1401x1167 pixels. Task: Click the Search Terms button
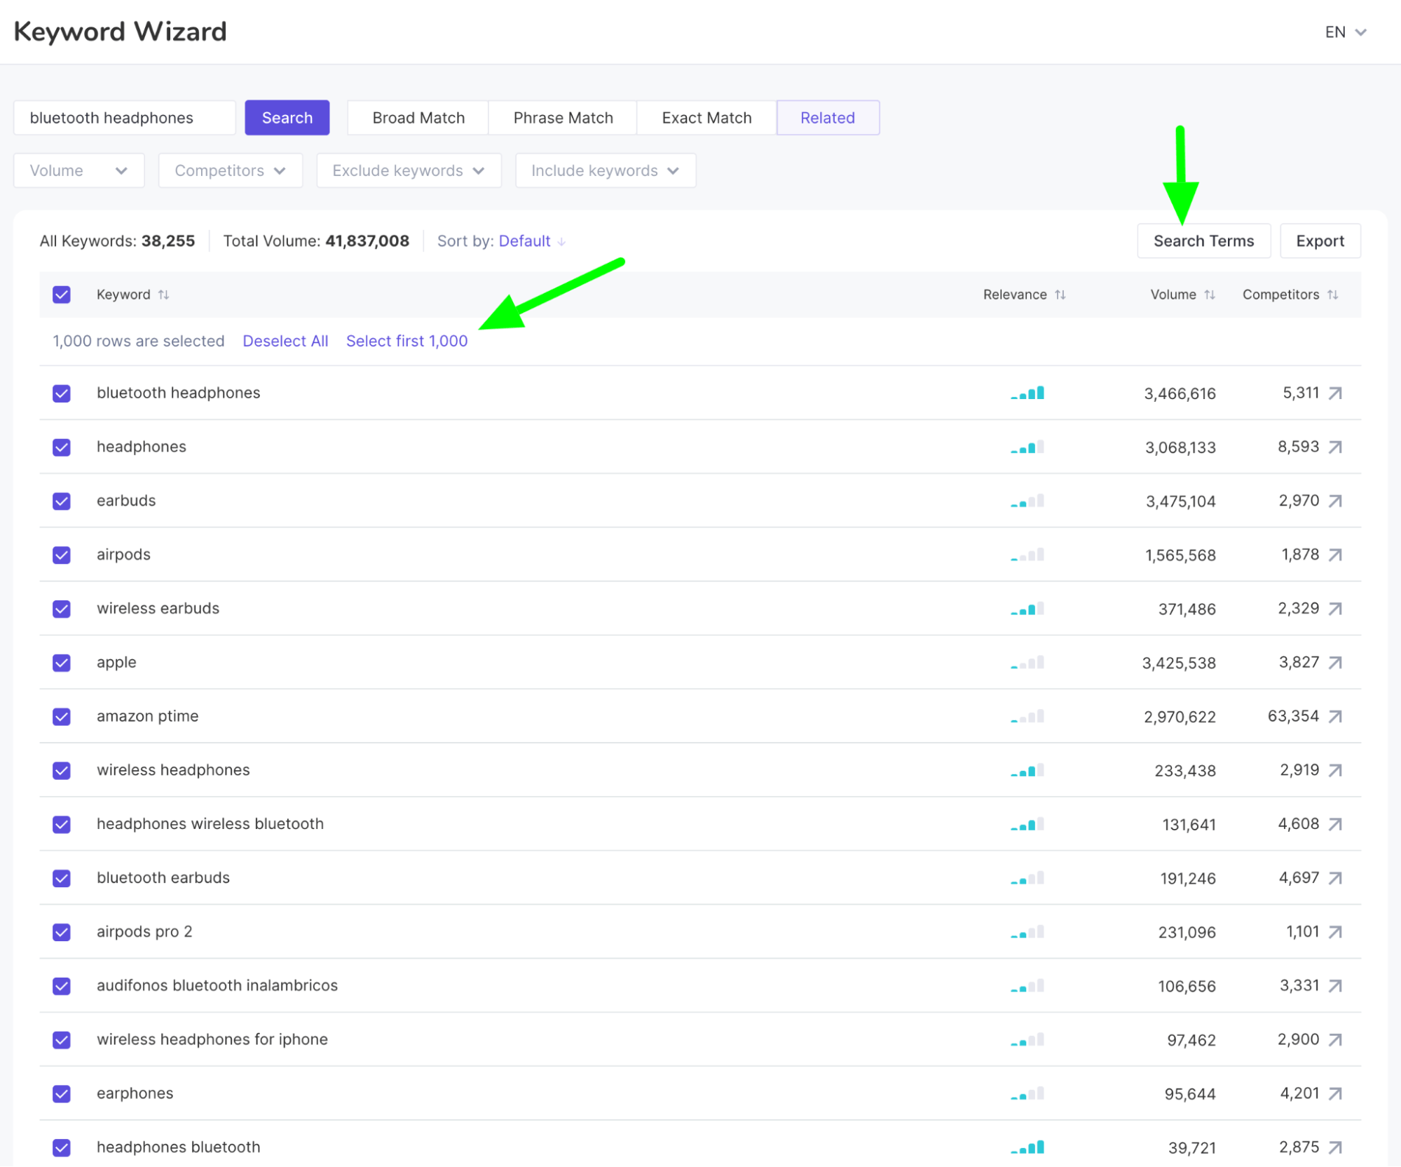coord(1203,241)
